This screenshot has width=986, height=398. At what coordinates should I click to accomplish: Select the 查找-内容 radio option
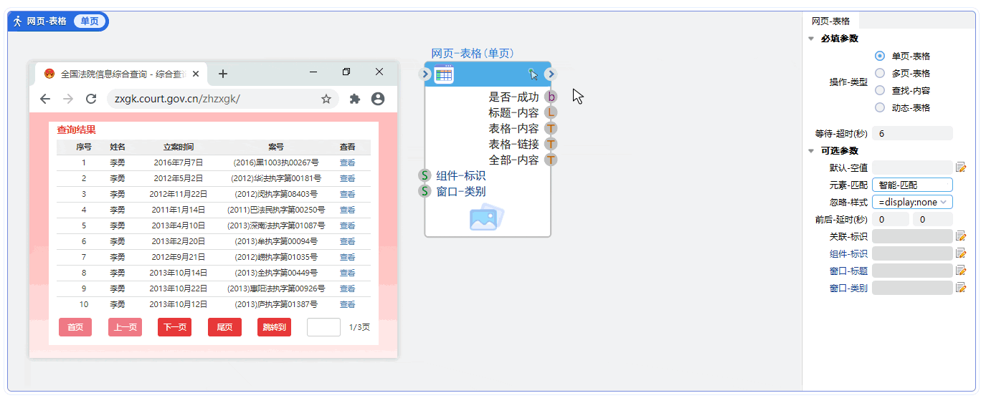[x=880, y=90]
